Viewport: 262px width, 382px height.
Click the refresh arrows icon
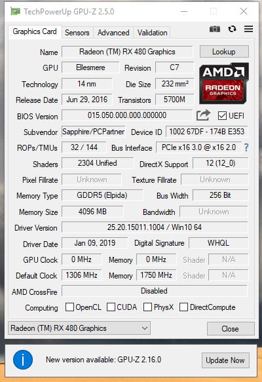[232, 29]
